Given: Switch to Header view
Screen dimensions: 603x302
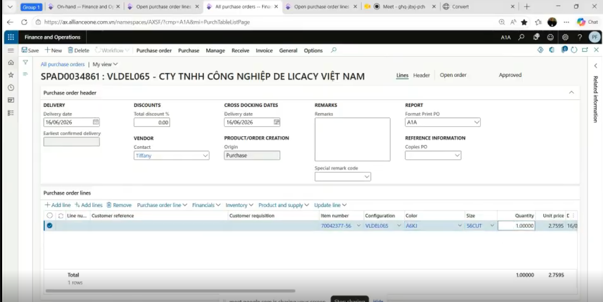Looking at the screenshot, I should pos(421,75).
